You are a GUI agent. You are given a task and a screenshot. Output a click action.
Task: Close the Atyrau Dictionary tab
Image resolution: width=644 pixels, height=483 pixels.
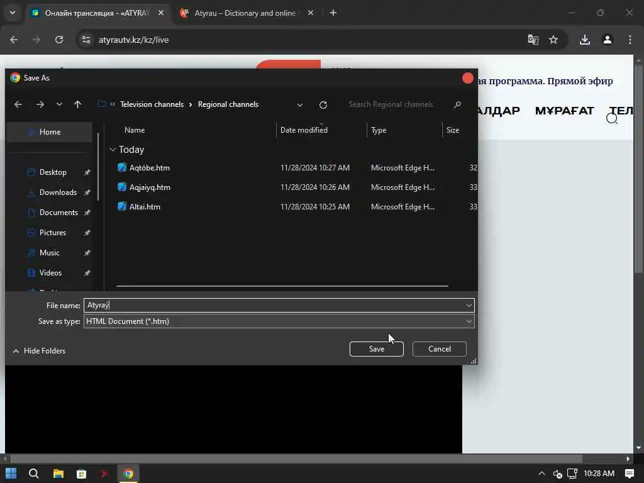[x=311, y=13]
